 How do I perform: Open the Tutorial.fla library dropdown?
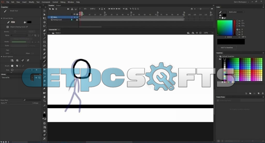(32, 78)
